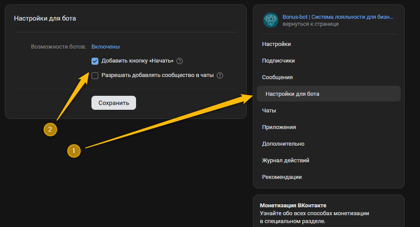420x227 pixels.
Task: Click the Bonus-bot community avatar icon
Action: click(270, 20)
